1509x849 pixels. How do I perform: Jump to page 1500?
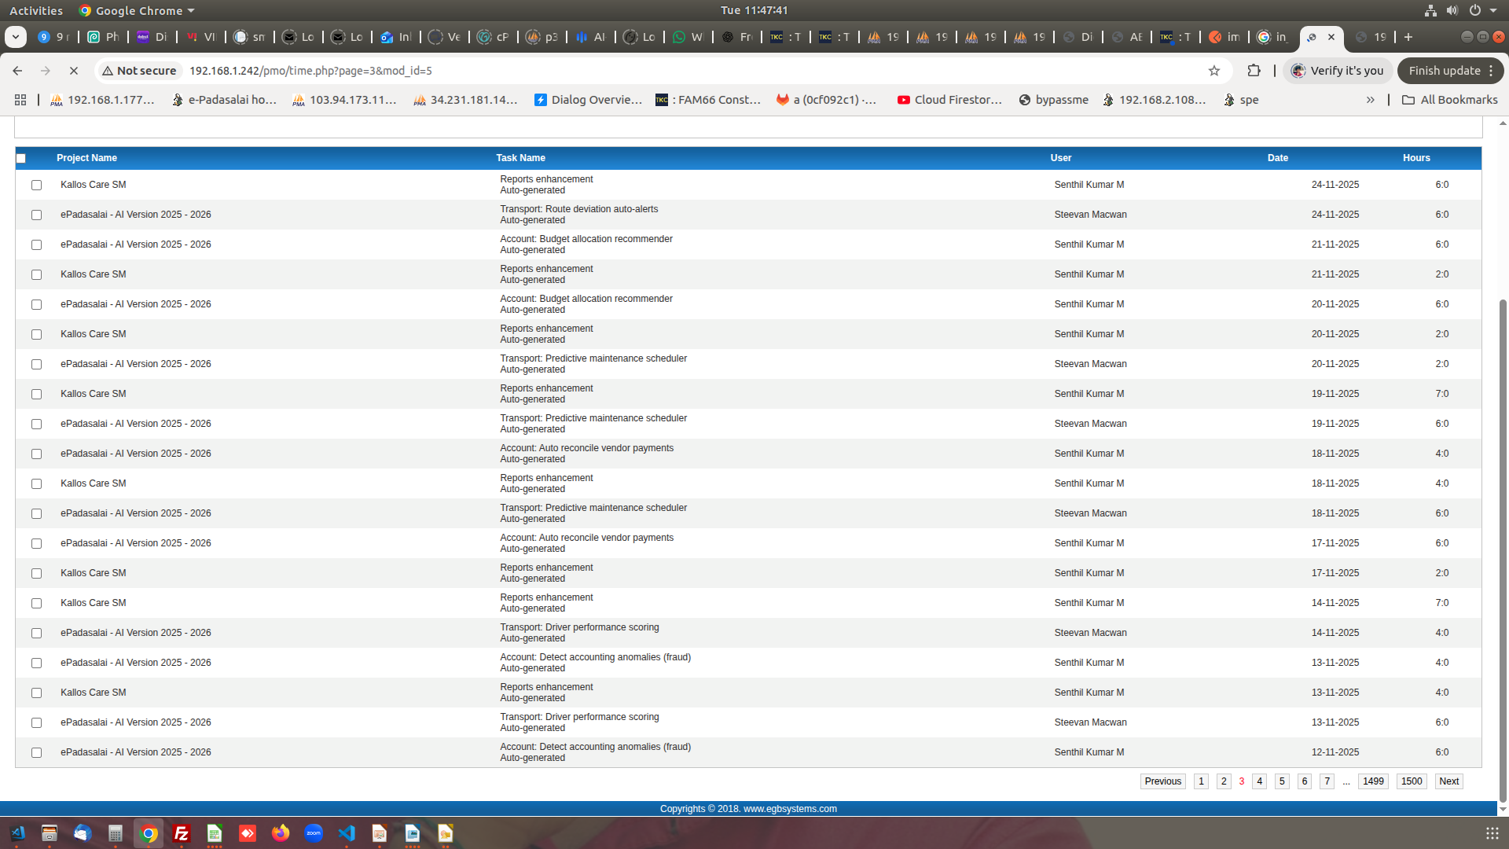1412,781
